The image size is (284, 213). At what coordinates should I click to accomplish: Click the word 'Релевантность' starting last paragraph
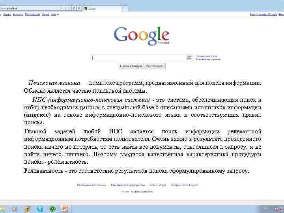coord(43,171)
